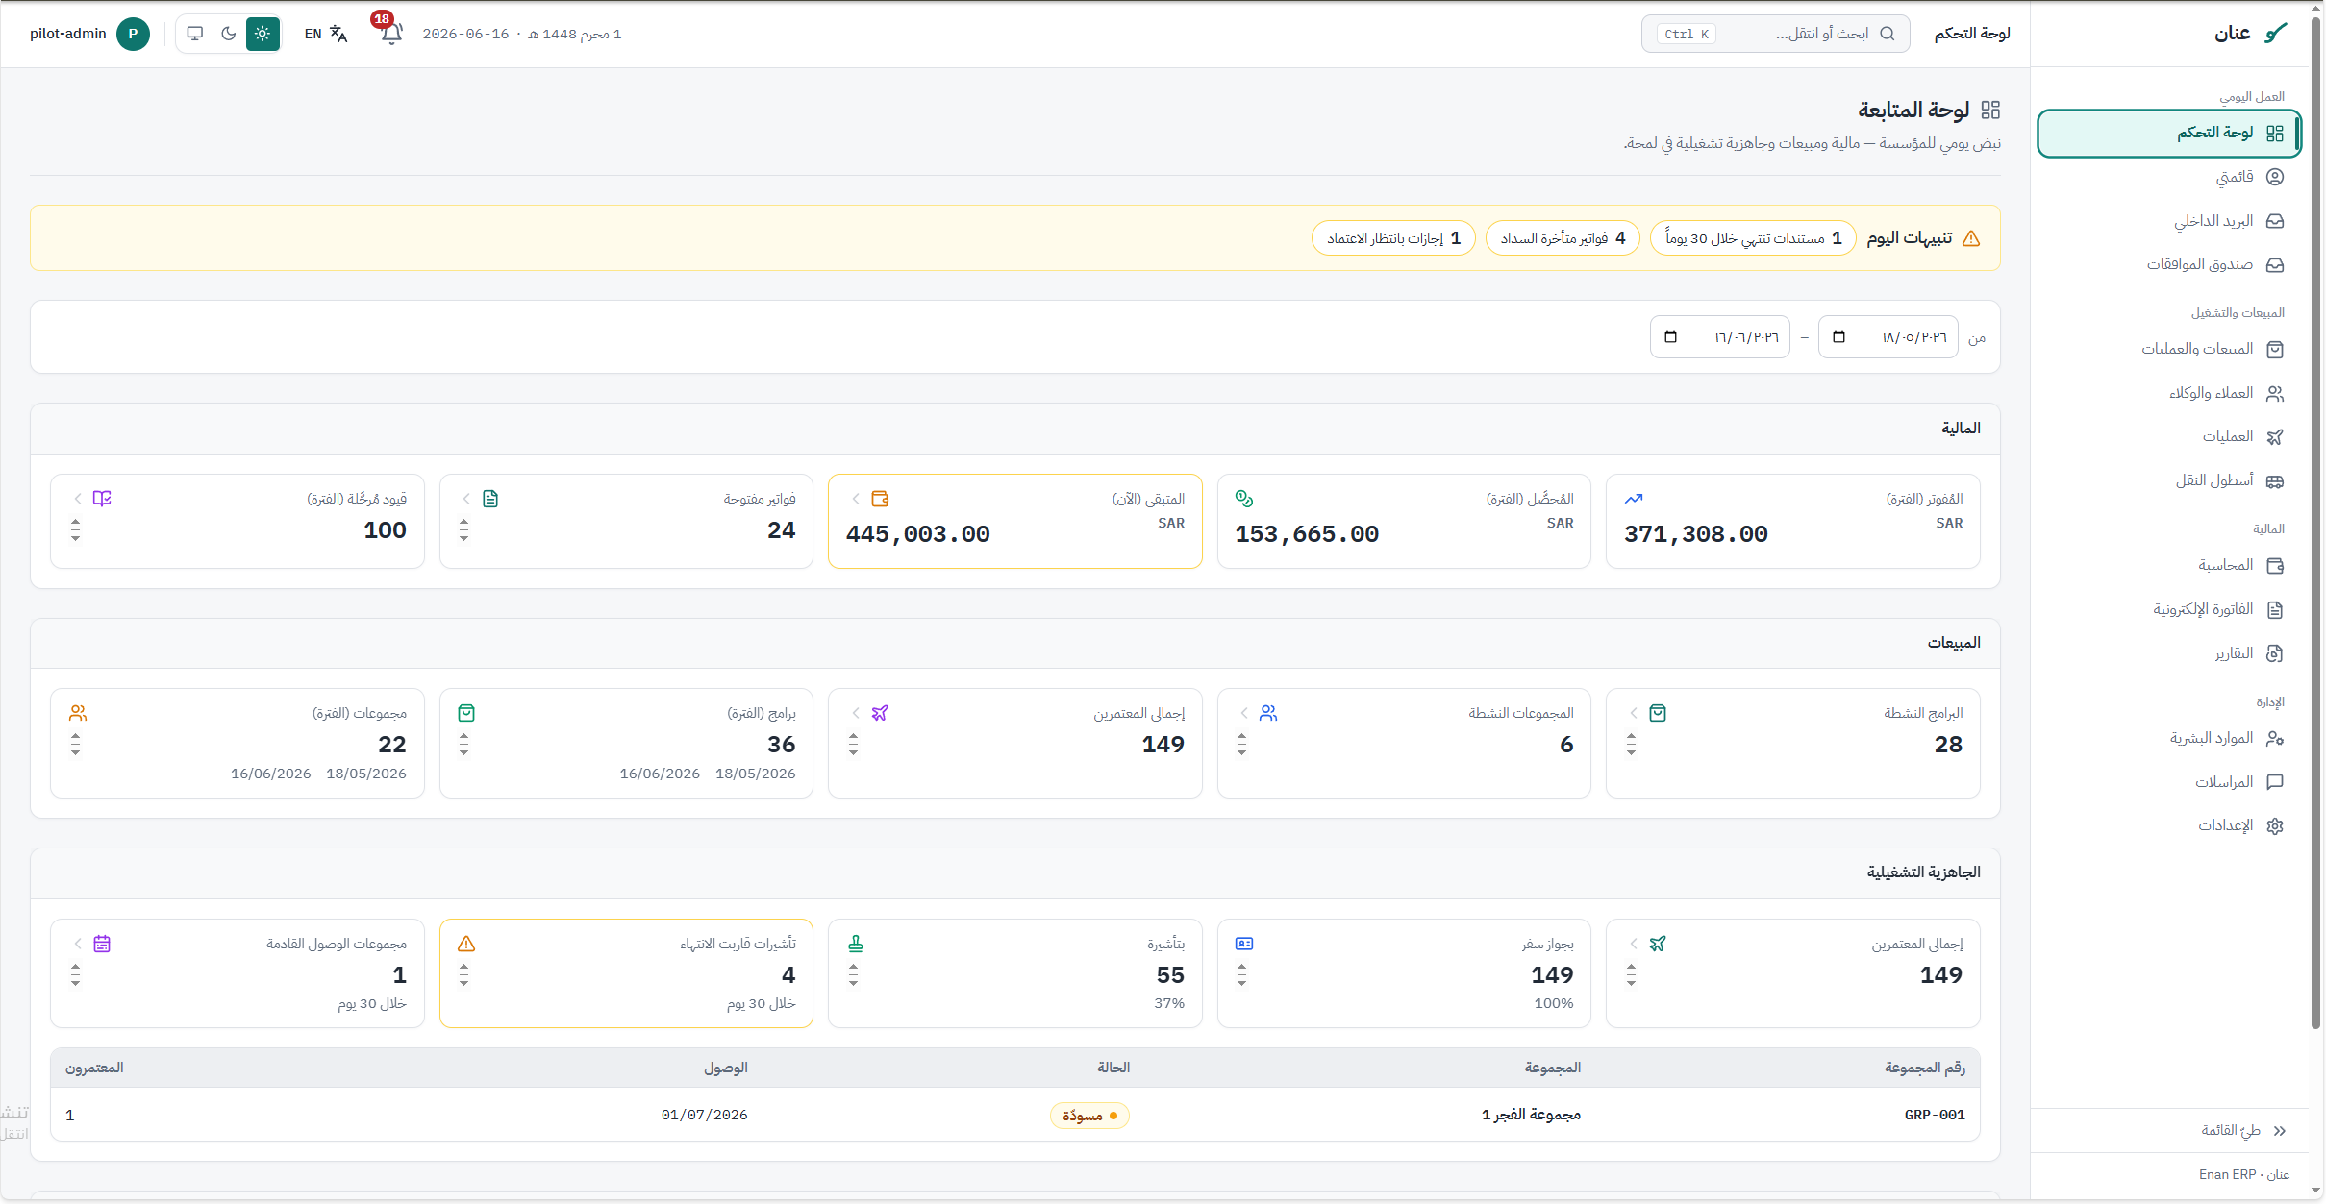Click the pilot-admin avatar circle
Viewport: 2326px width, 1204px height.
(133, 34)
